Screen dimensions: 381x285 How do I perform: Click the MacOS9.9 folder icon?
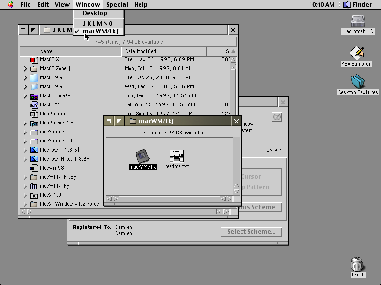(34, 77)
